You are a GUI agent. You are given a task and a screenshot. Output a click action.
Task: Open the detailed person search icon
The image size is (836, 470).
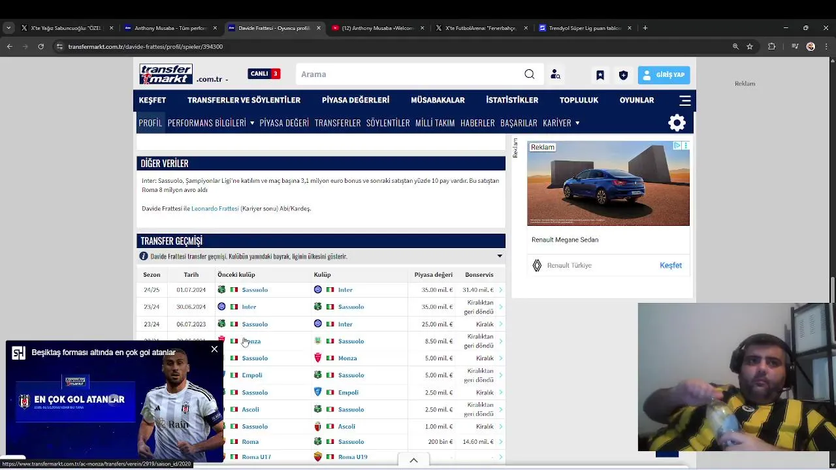coord(555,74)
